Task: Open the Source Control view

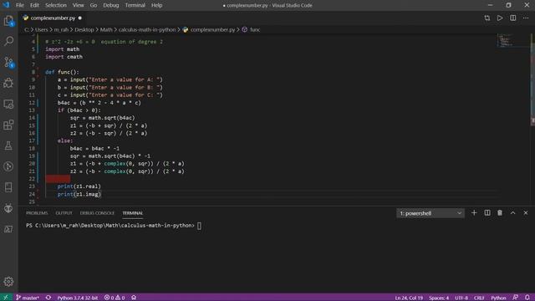Action: 8,62
